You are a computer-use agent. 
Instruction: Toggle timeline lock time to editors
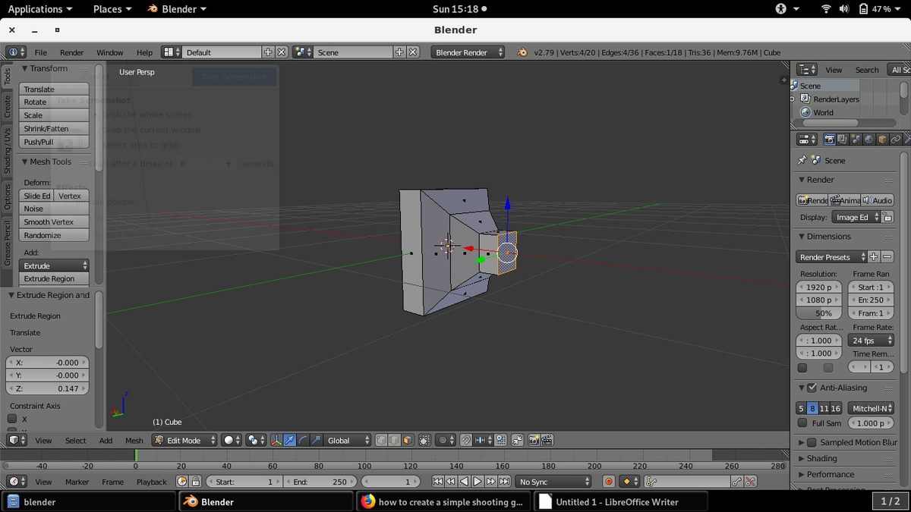point(195,482)
